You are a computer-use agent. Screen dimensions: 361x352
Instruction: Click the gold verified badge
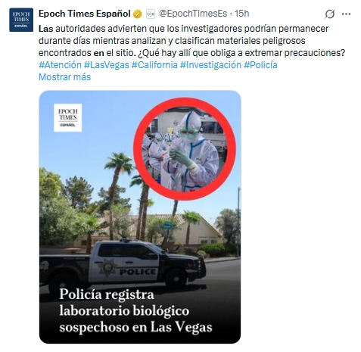tap(138, 14)
